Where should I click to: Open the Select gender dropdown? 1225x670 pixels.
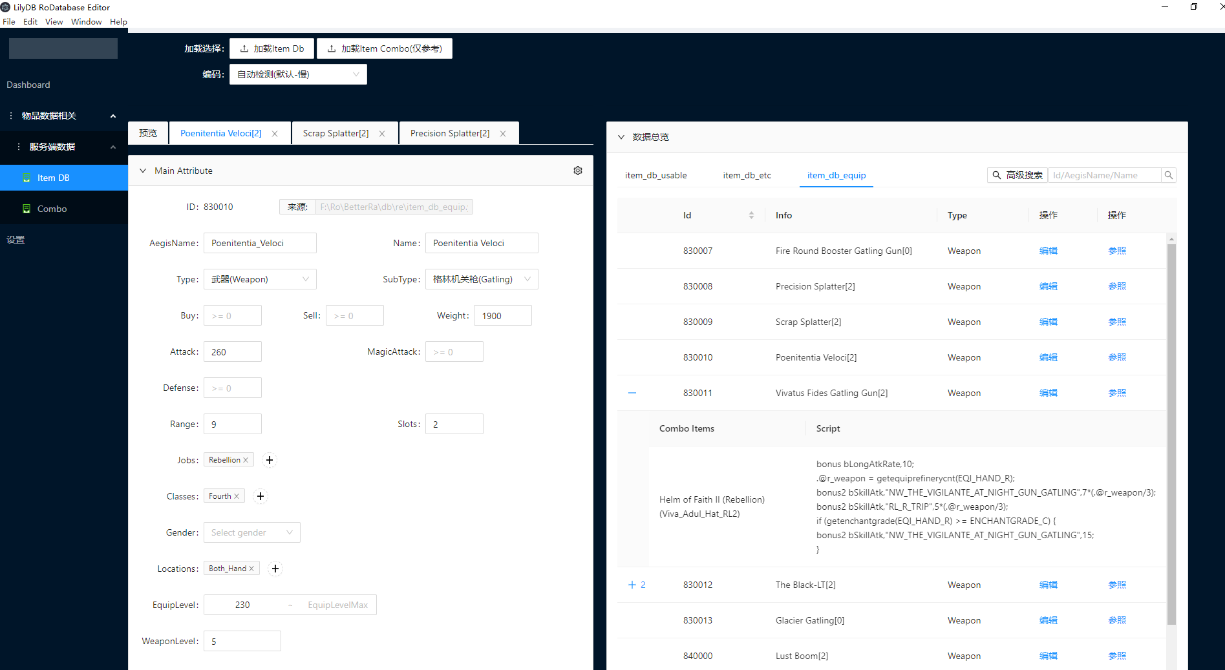(x=251, y=532)
